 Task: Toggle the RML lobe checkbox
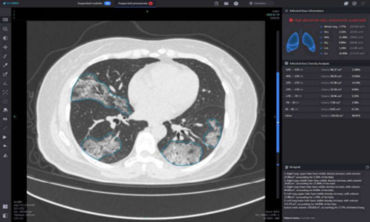click(321, 37)
